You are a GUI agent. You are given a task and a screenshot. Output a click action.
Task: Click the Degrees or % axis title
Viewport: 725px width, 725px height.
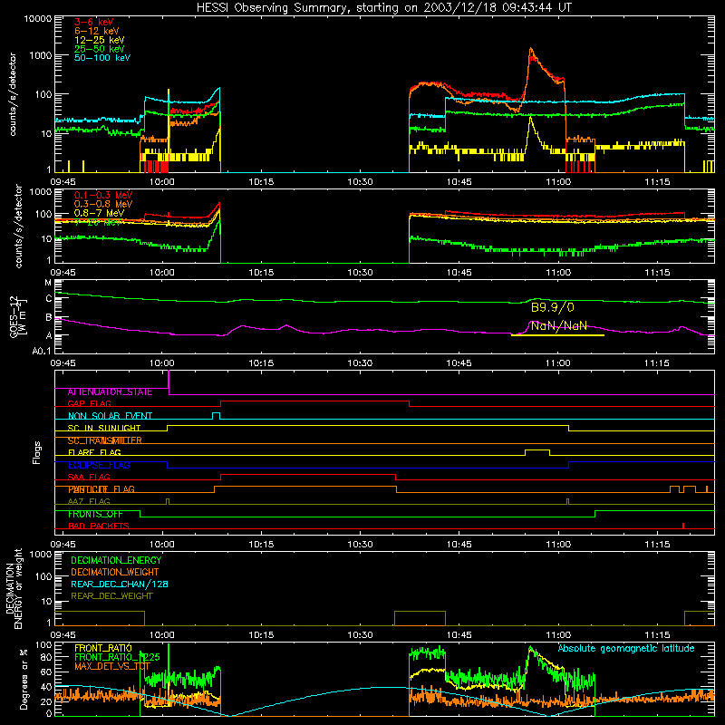pos(24,679)
